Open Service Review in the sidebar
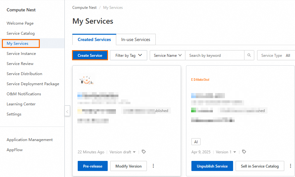 click(x=20, y=64)
